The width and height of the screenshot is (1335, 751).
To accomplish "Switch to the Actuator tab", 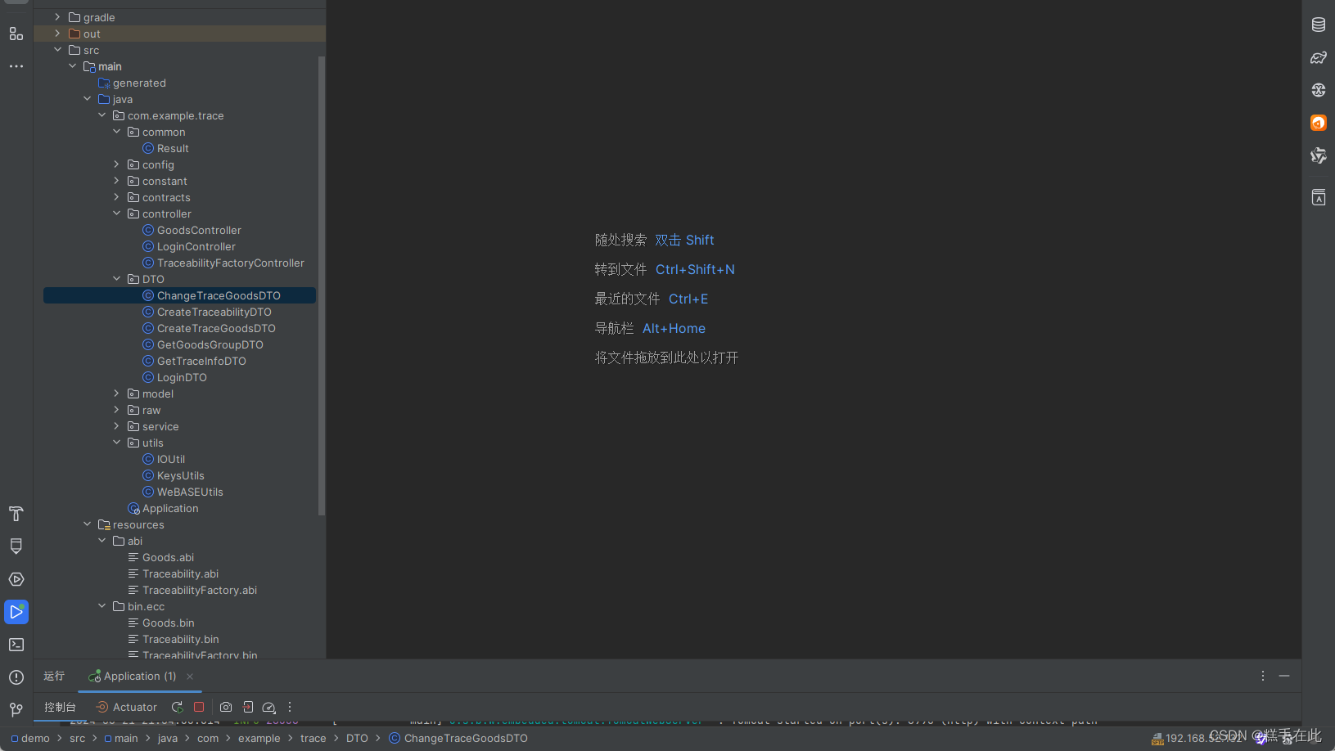I will pyautogui.click(x=126, y=707).
